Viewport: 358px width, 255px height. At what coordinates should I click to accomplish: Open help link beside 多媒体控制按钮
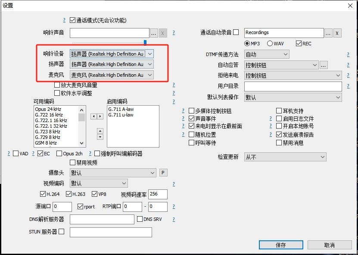pos(183,111)
